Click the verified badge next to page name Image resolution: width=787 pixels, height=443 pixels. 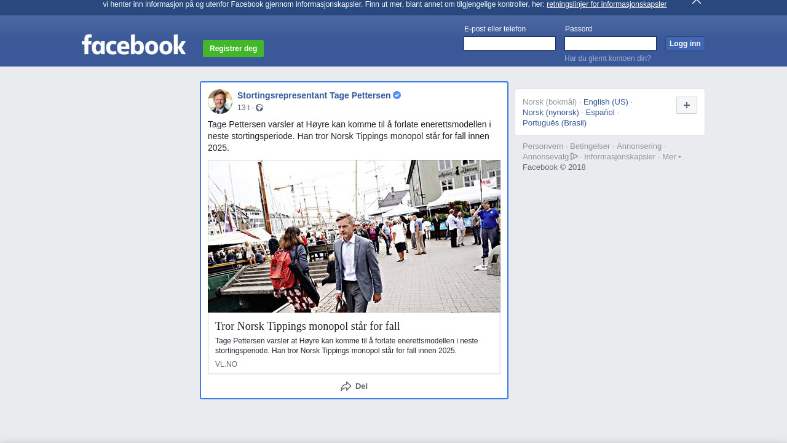click(x=397, y=95)
